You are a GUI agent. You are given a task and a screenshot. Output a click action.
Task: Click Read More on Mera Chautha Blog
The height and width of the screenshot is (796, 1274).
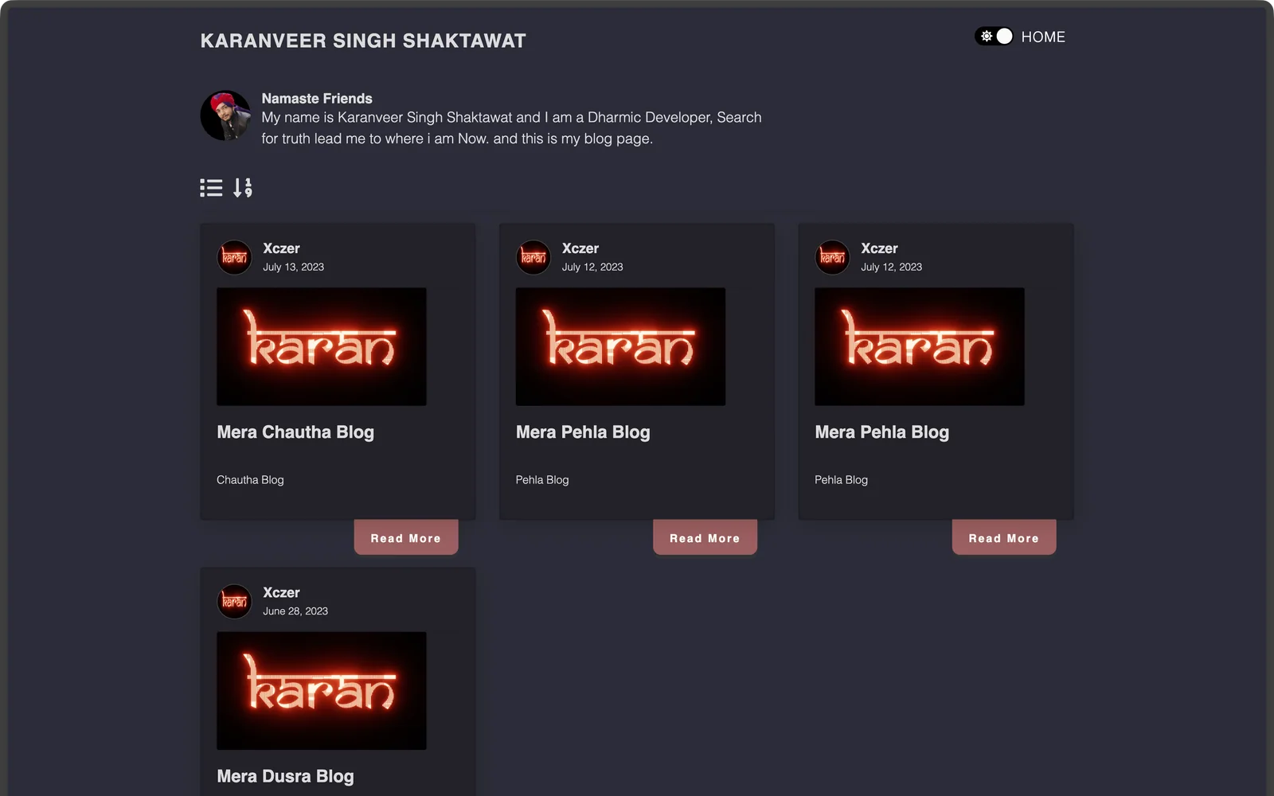(406, 538)
